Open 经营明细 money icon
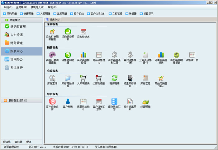 click(145, 102)
